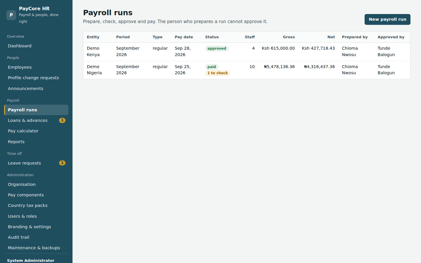Open Pay components
The image size is (421, 263).
click(x=36, y=195)
